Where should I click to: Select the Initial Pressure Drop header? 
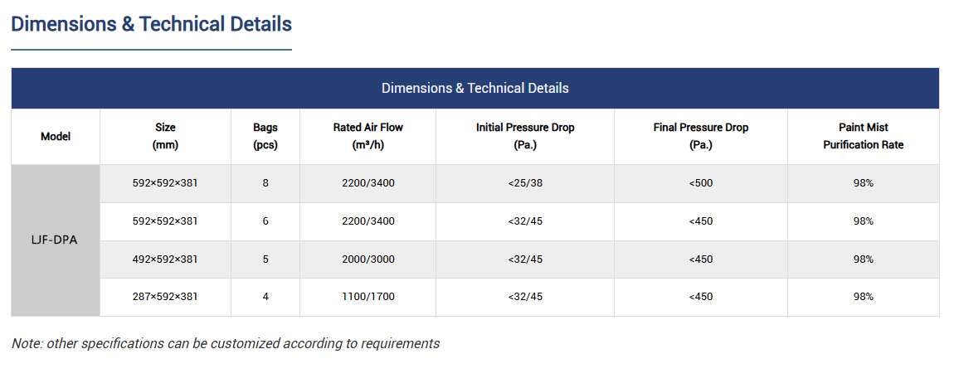(525, 136)
